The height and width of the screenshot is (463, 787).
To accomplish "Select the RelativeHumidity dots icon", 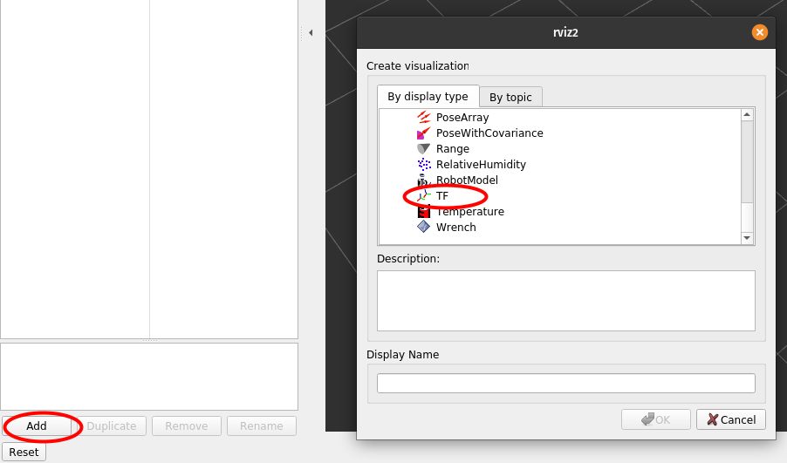I will point(424,164).
